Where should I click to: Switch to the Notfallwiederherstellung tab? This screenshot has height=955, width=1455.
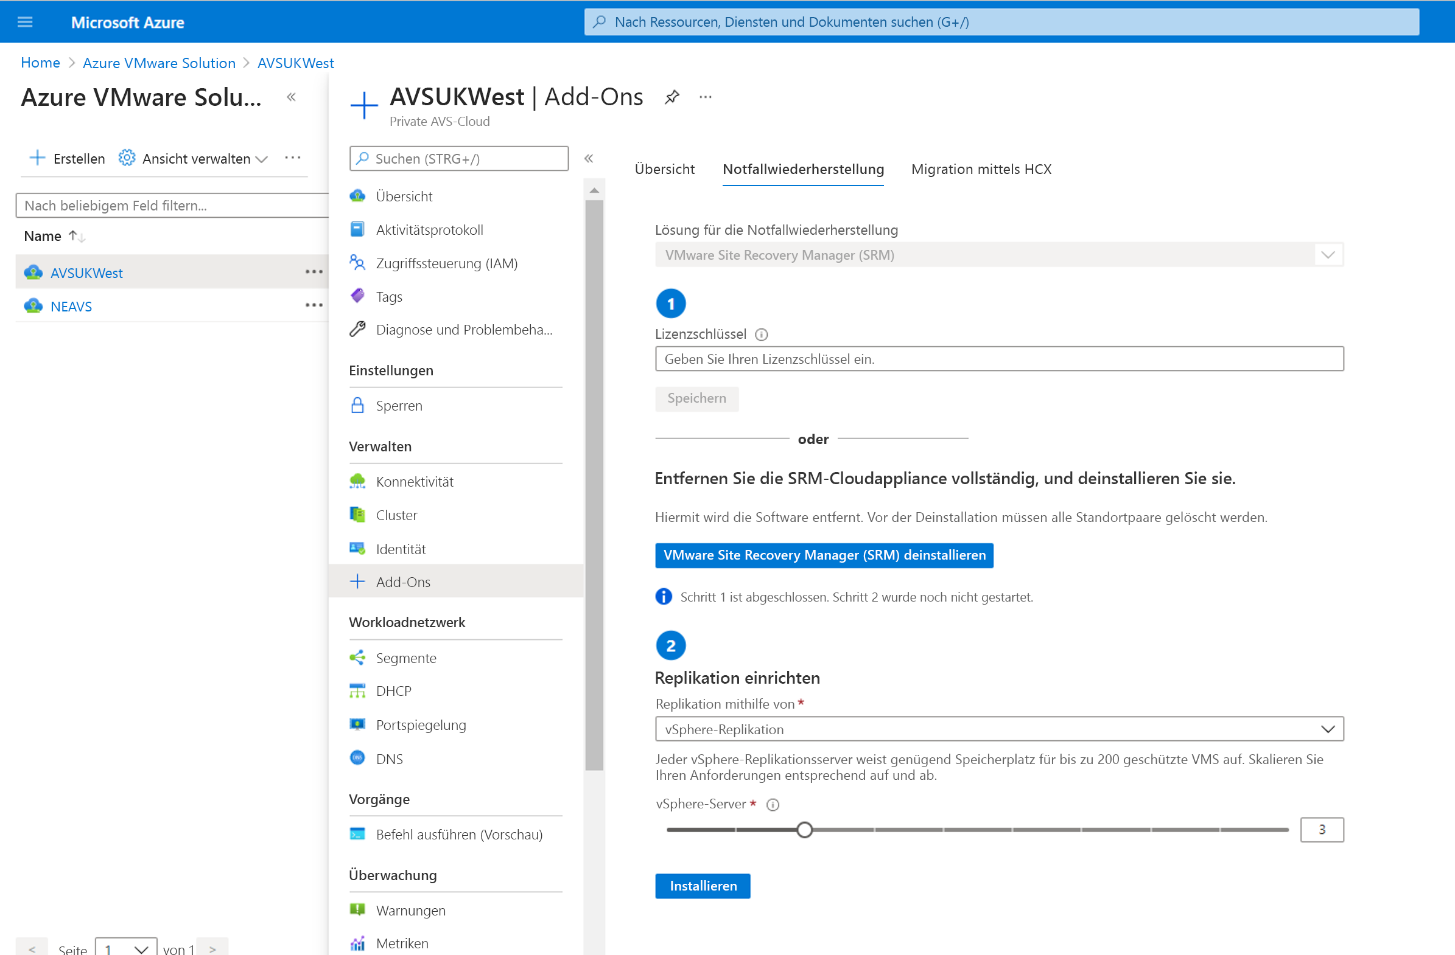coord(803,169)
